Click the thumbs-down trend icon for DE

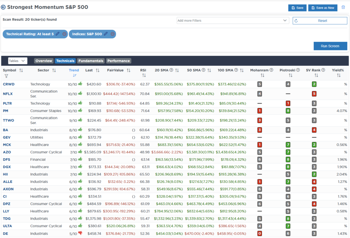tap(80, 233)
